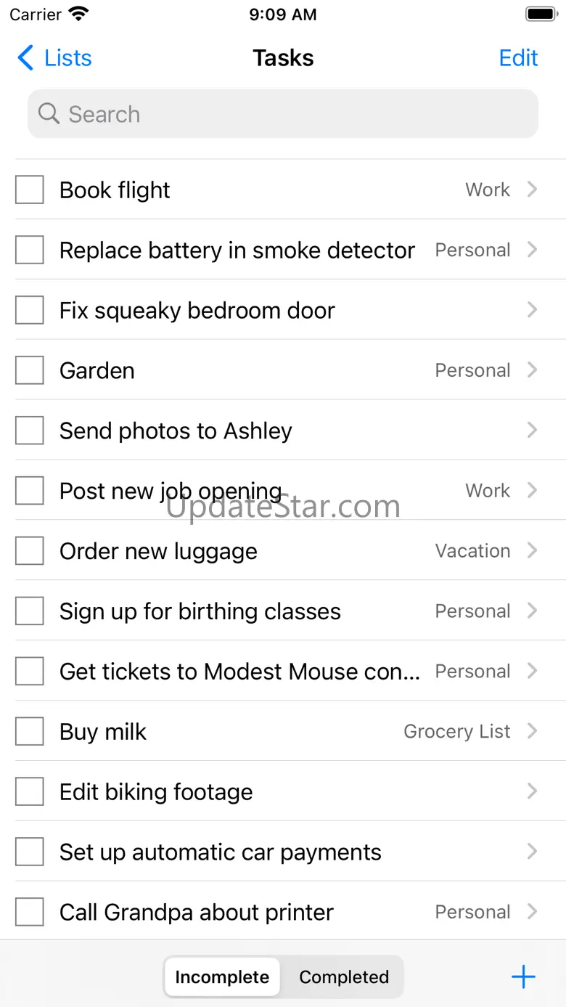Tap the plus icon to add task

tap(523, 977)
